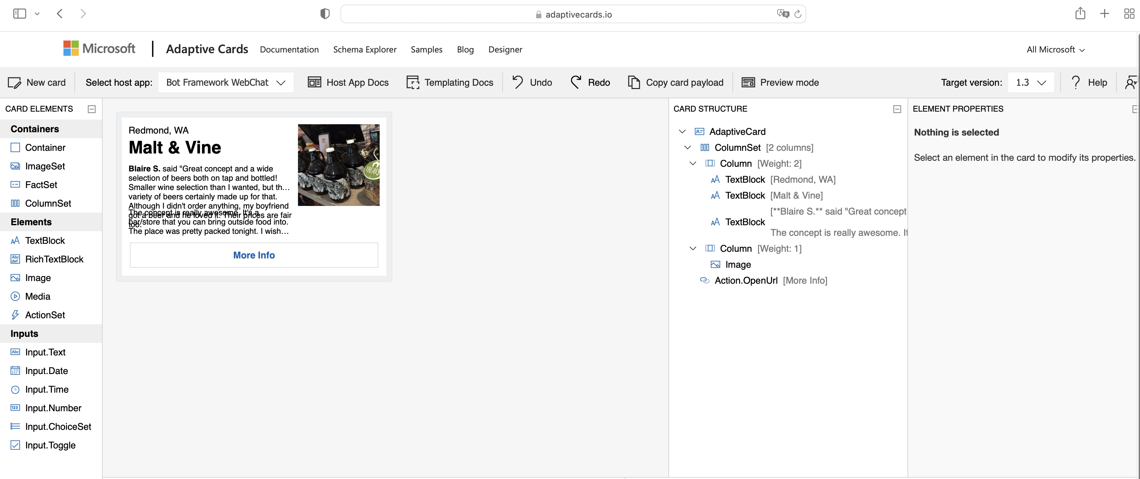Image resolution: width=1140 pixels, height=479 pixels.
Task: Switch to the Schema Explorer page
Action: tap(365, 49)
